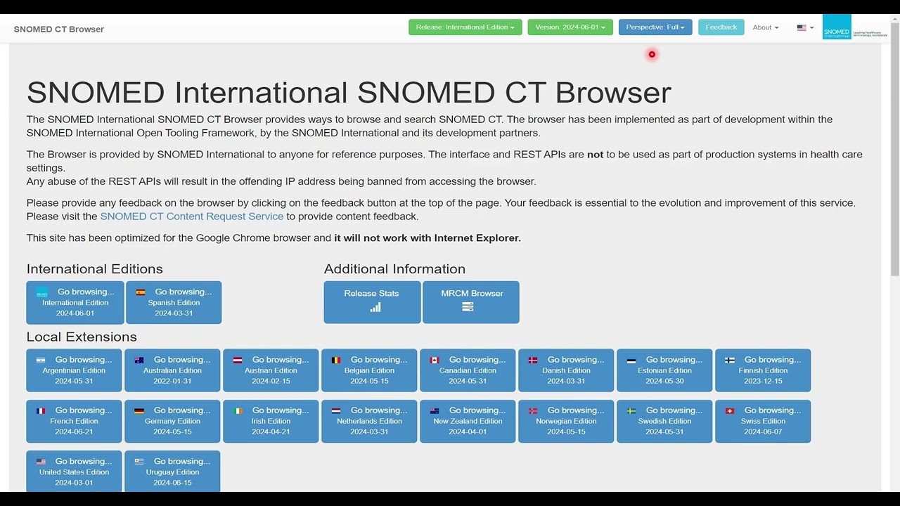Open the Release: International Edition dropdown

[465, 27]
